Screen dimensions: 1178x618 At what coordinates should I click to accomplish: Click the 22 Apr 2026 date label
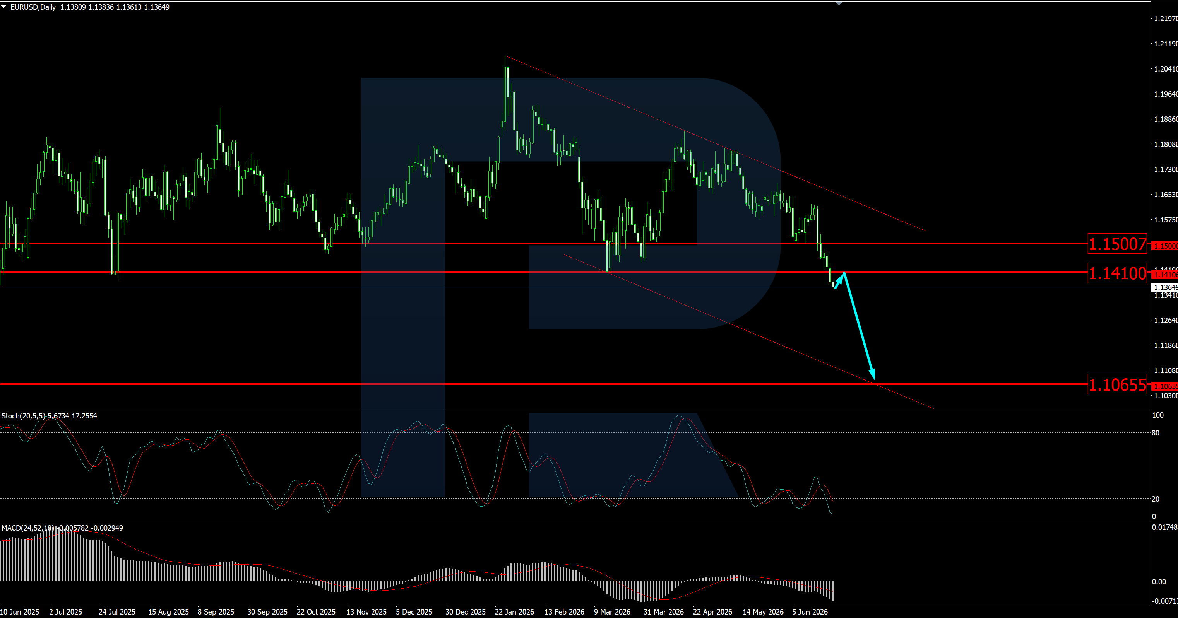[x=712, y=612]
